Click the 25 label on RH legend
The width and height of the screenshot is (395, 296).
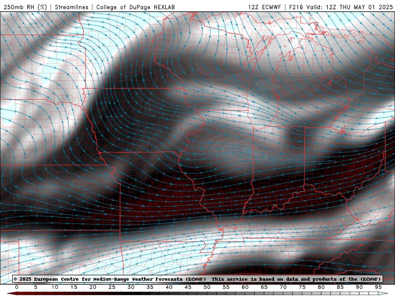(x=112, y=287)
